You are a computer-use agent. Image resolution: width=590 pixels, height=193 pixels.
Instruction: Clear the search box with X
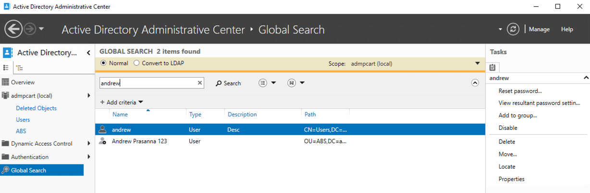(200, 83)
